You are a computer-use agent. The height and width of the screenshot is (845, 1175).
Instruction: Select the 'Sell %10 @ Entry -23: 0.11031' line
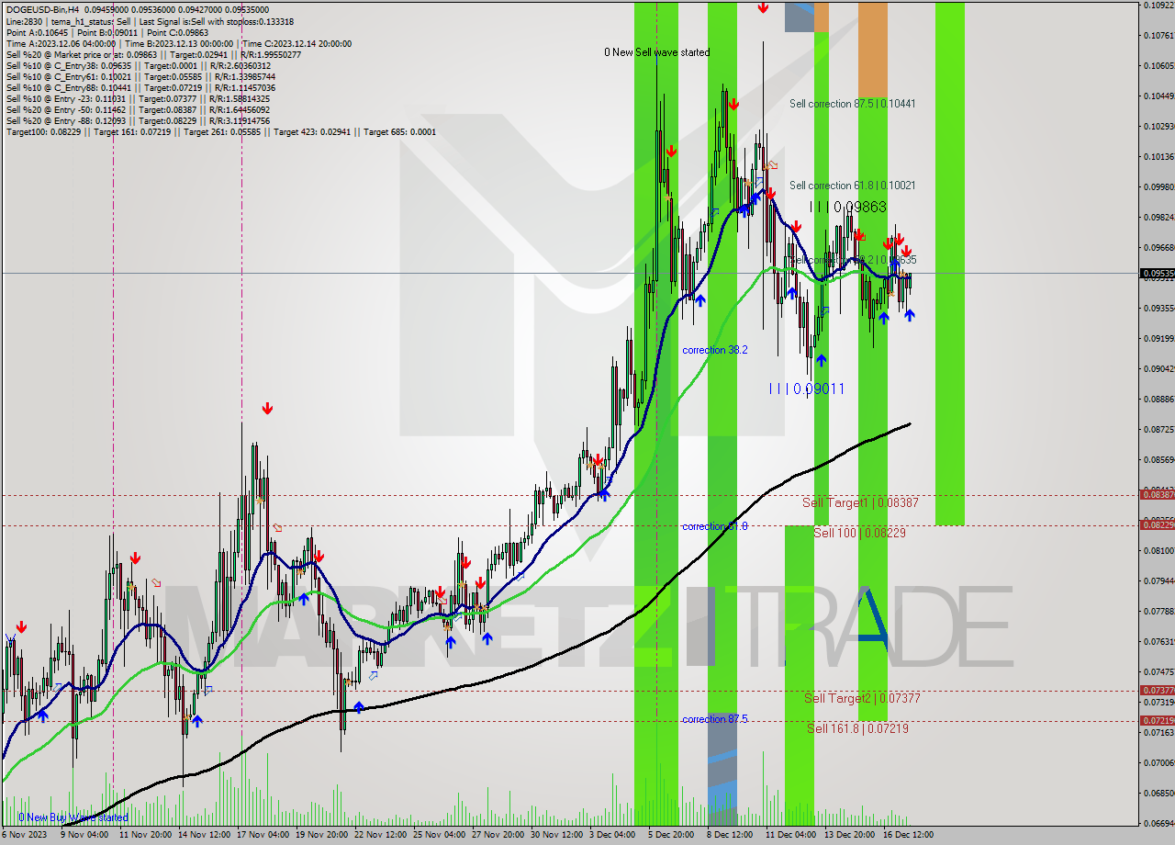tap(138, 98)
